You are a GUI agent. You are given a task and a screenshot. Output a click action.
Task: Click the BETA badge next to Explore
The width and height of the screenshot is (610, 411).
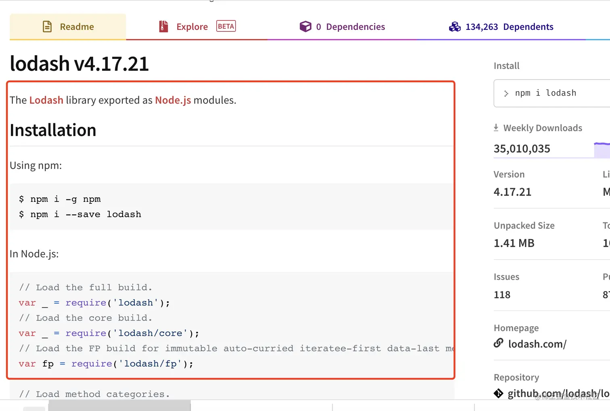point(226,26)
